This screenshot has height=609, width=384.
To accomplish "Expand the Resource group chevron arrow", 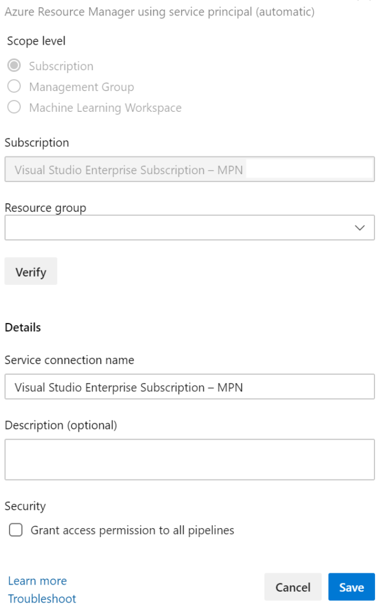I will click(x=360, y=228).
